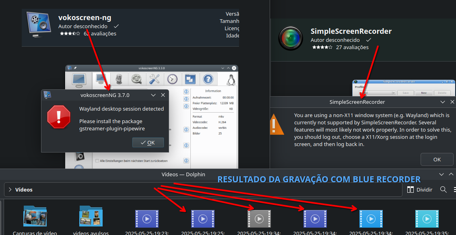Viewport: 456px width, 235px height.
Task: Confirm the vokoscreenNG Wayland dialog with OK
Action: coord(148,142)
